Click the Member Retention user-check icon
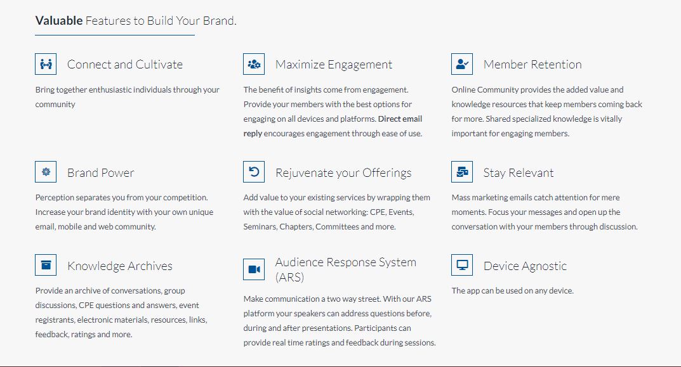The height and width of the screenshot is (367, 681). point(462,64)
